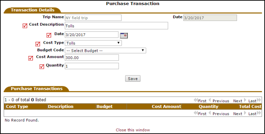This screenshot has width=265, height=134.
Task: Open the Cost Type dropdown showing Tolls
Action: coord(93,43)
